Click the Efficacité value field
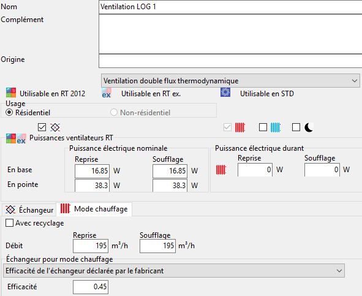Image resolution: width=362 pixels, height=296 pixels. pyautogui.click(x=91, y=287)
